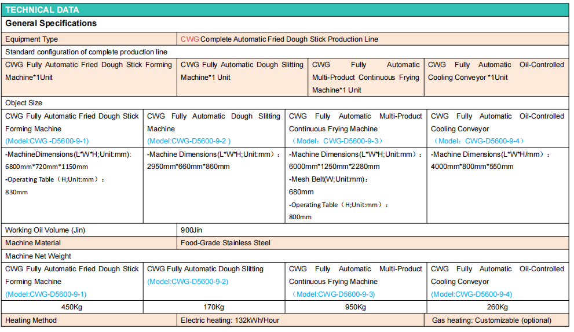
Task: Open Model CWG-D5600-9-2 link under Object Size
Action: click(189, 141)
